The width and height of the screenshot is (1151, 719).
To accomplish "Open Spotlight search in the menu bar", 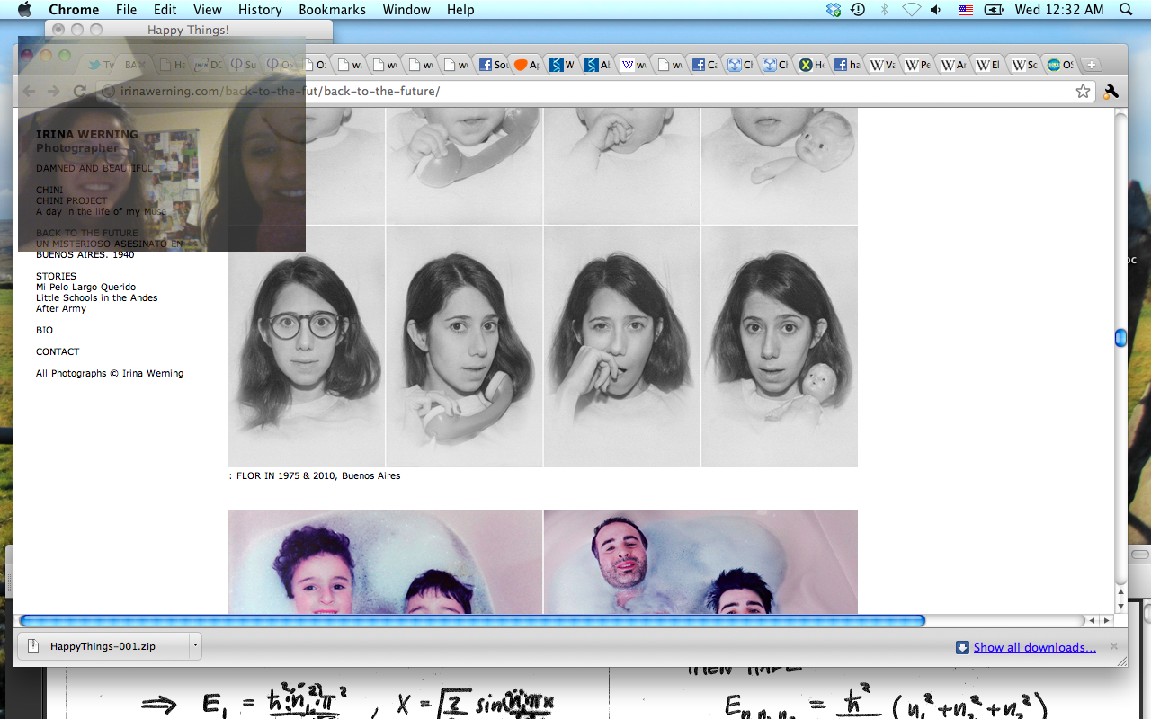I will [1126, 10].
